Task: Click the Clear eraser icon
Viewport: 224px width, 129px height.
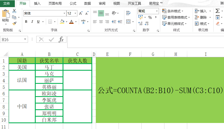Action: click(218, 23)
